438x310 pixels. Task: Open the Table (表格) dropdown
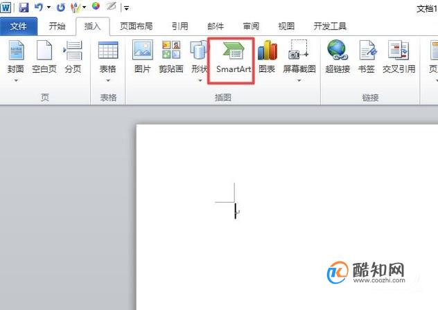point(108,80)
